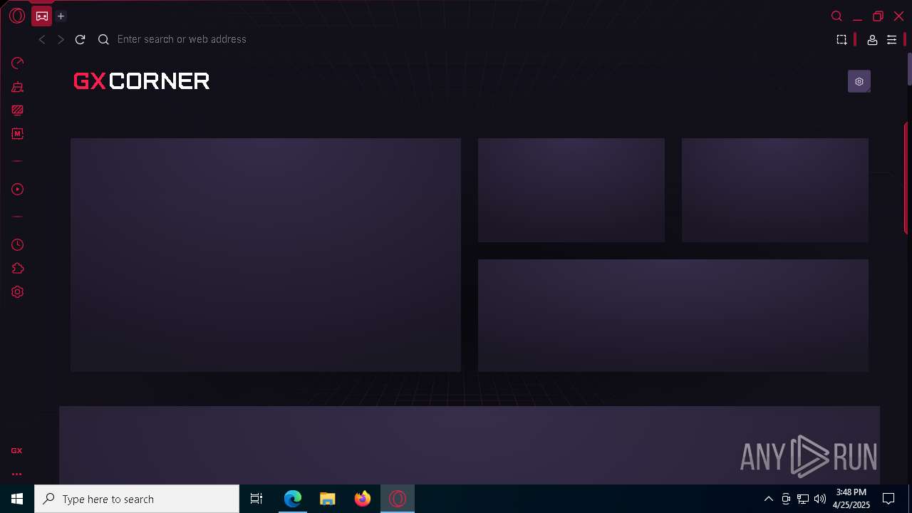The image size is (912, 513).
Task: Open the GX Cleaner broom panel
Action: click(18, 87)
